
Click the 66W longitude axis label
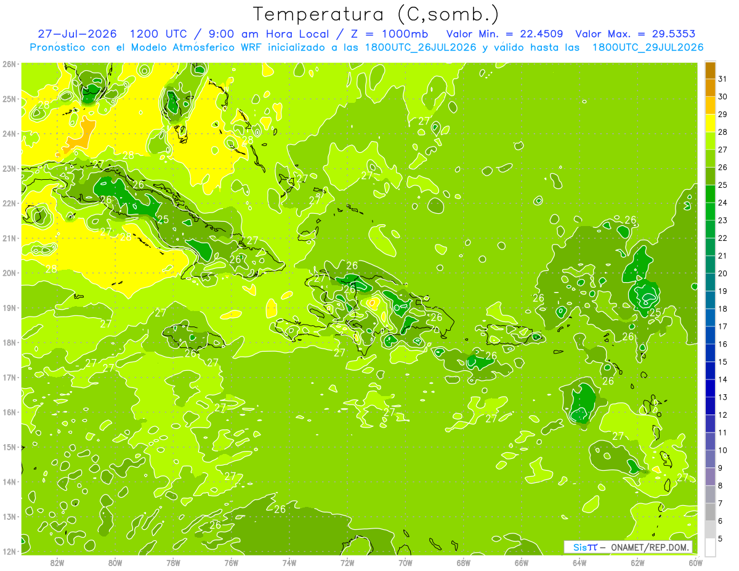(521, 562)
